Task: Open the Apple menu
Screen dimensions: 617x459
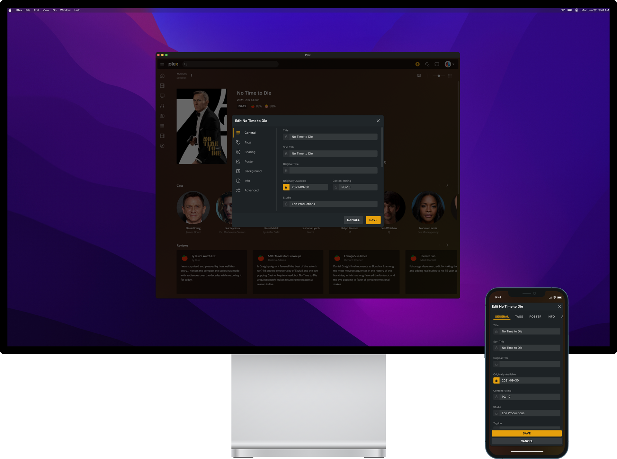Action: point(10,10)
